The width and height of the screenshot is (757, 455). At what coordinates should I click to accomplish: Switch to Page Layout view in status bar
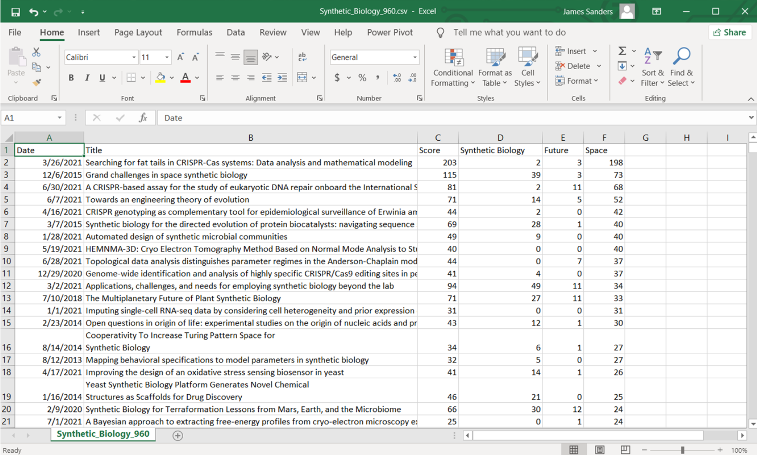click(599, 450)
